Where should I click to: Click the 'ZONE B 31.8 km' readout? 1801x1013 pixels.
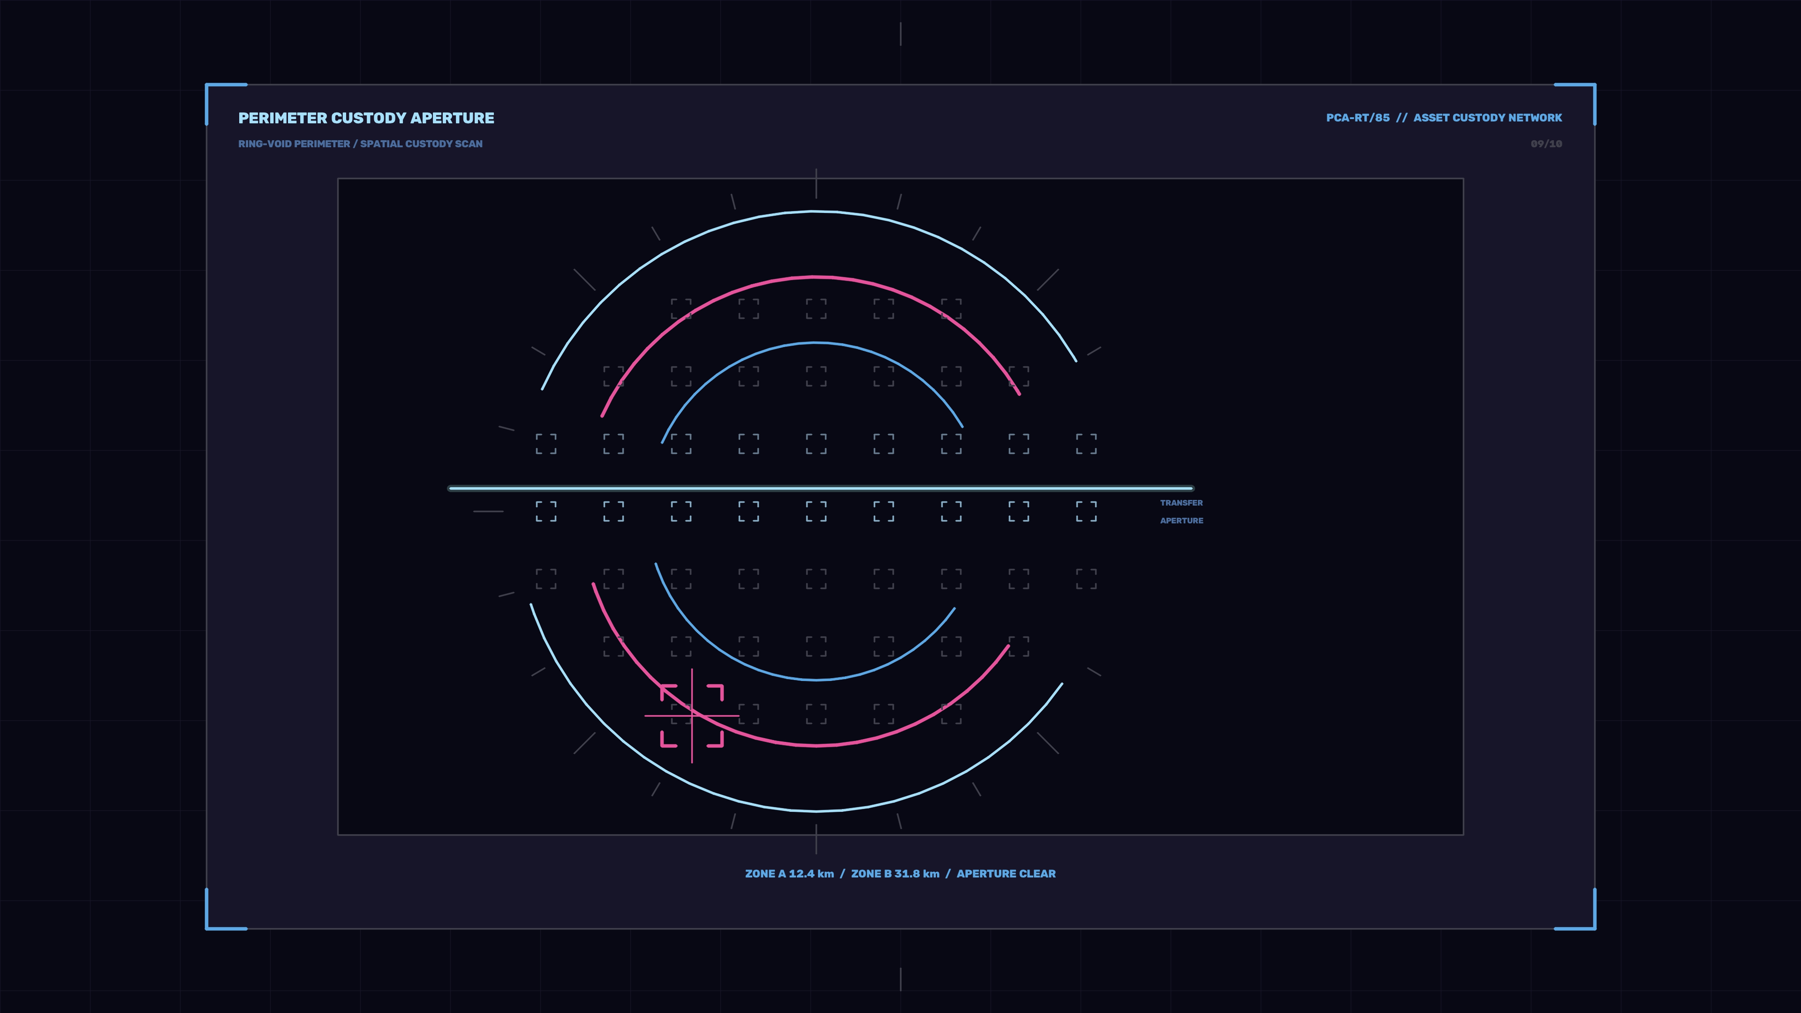895,874
